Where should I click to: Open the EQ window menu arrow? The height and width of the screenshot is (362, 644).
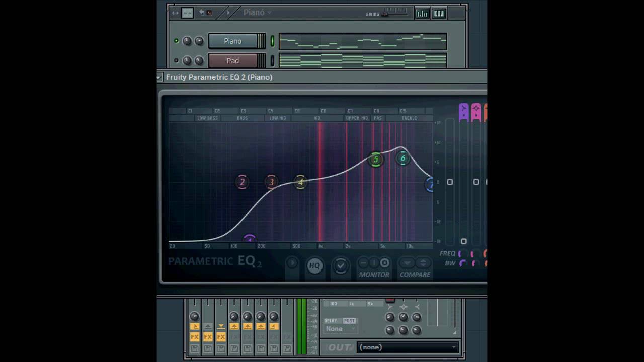click(159, 77)
